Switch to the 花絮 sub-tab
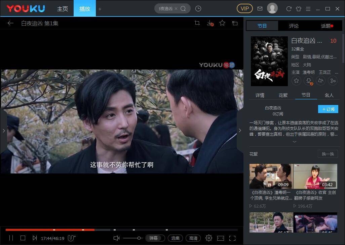The width and height of the screenshot is (345, 245). pos(283,95)
